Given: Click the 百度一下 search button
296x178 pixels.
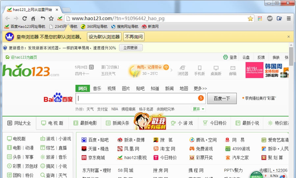Looking at the screenshot, I should click(222, 98).
